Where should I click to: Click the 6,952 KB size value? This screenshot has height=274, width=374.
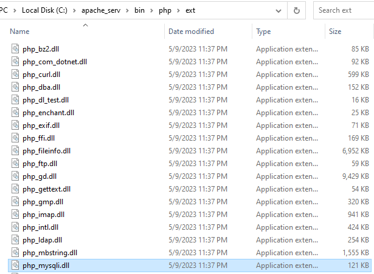[356, 150]
